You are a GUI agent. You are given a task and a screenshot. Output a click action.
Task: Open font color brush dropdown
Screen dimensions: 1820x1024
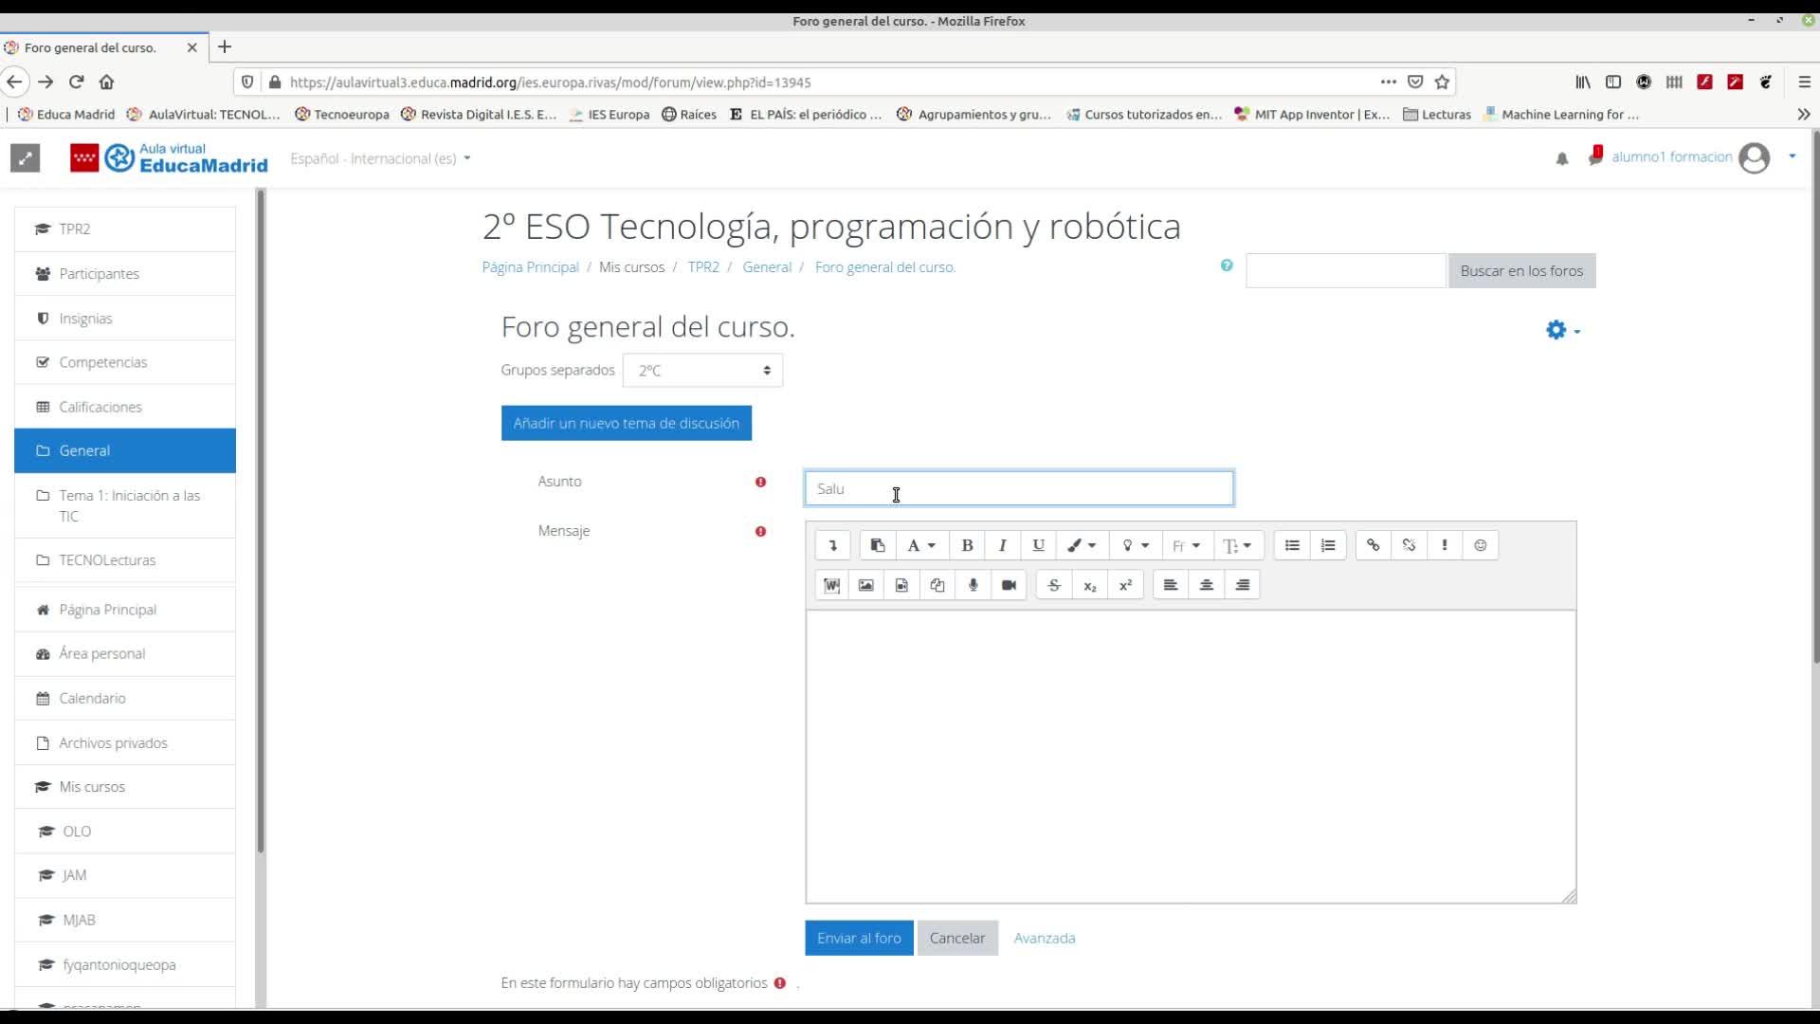click(1081, 545)
